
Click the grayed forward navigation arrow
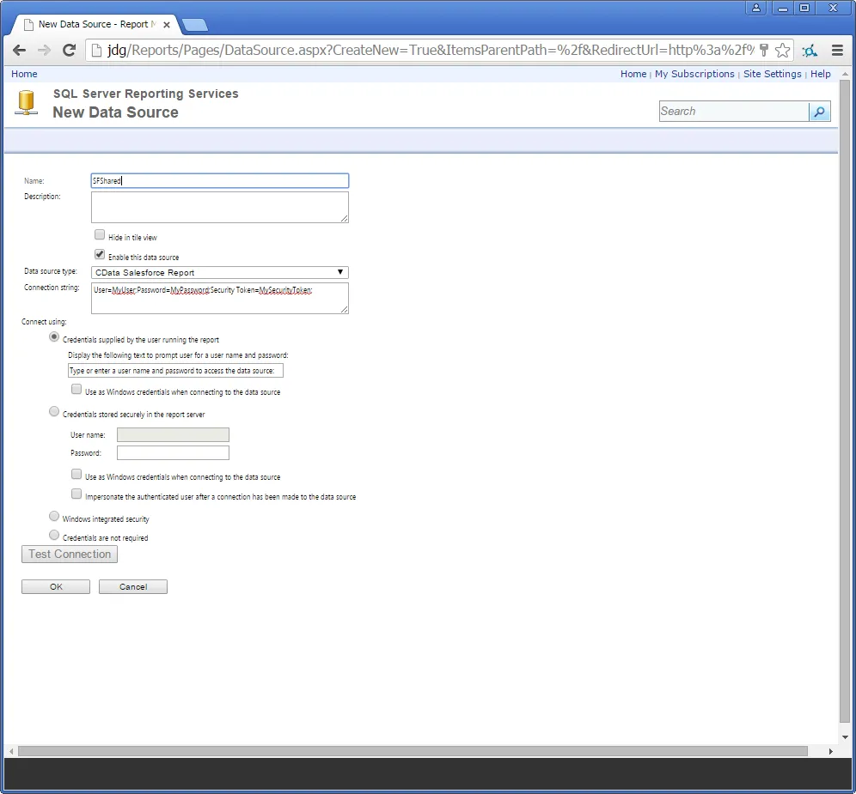coord(44,50)
